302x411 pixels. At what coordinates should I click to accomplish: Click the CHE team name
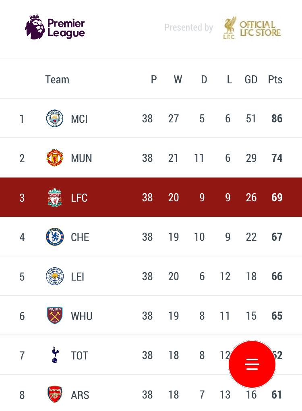pyautogui.click(x=80, y=237)
